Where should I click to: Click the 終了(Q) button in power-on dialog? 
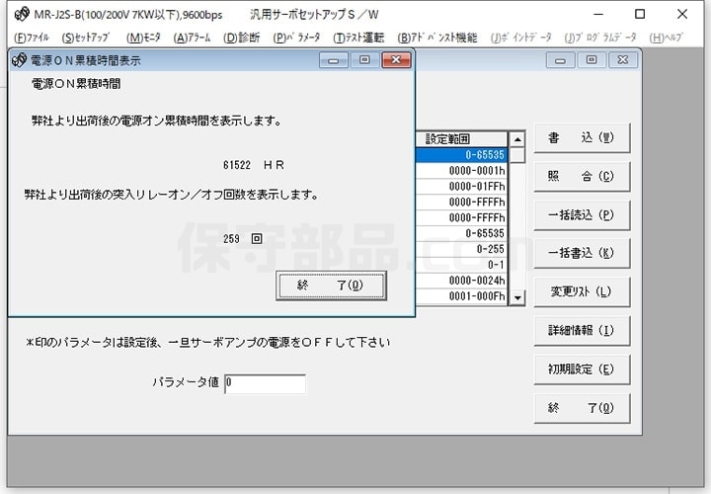tap(330, 286)
